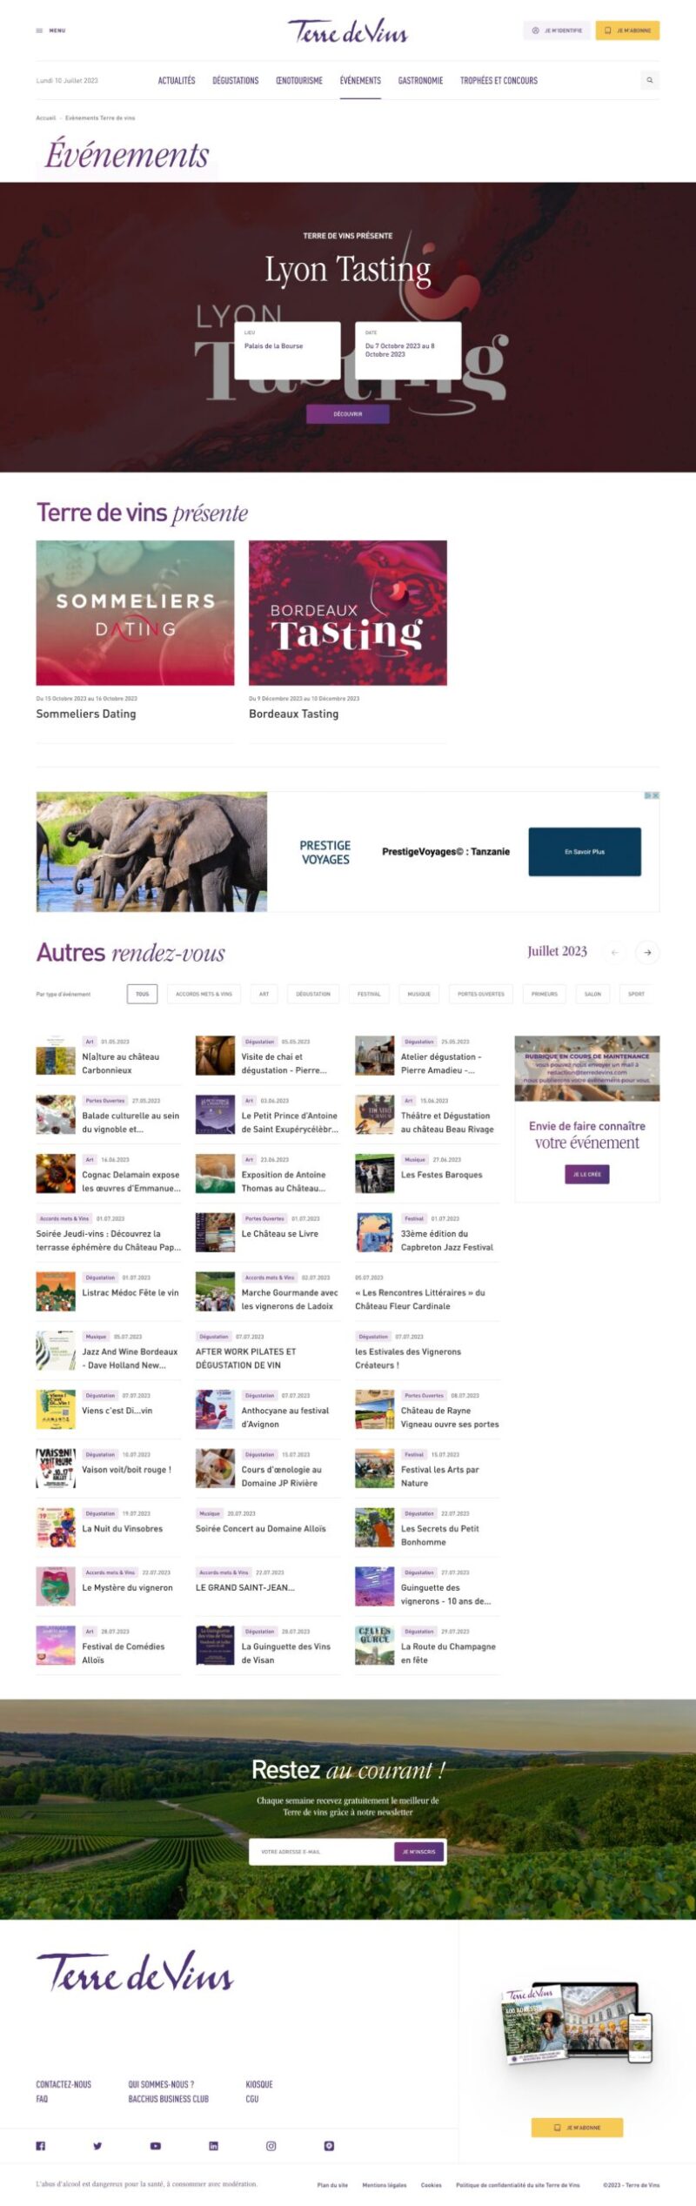Close the PrestigeVoyages ad via corner icon

click(656, 795)
